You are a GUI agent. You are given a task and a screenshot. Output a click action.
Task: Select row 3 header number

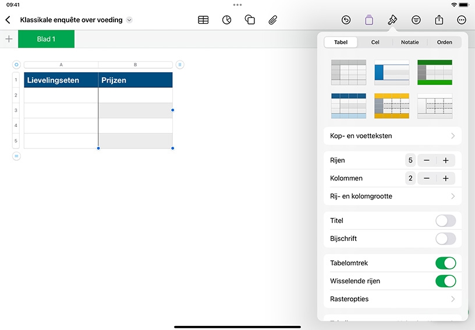click(x=16, y=110)
